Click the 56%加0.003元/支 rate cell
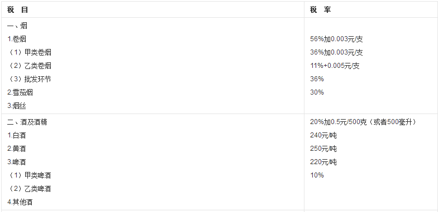This screenshot has width=438, height=212. pos(336,39)
